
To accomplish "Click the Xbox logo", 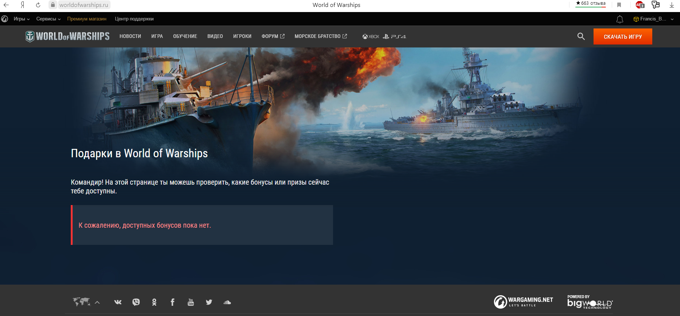I will 371,36.
